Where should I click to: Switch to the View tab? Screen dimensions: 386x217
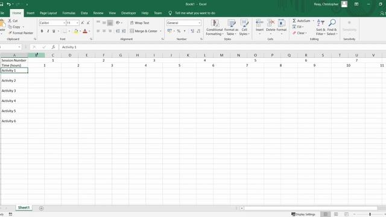[x=112, y=13]
